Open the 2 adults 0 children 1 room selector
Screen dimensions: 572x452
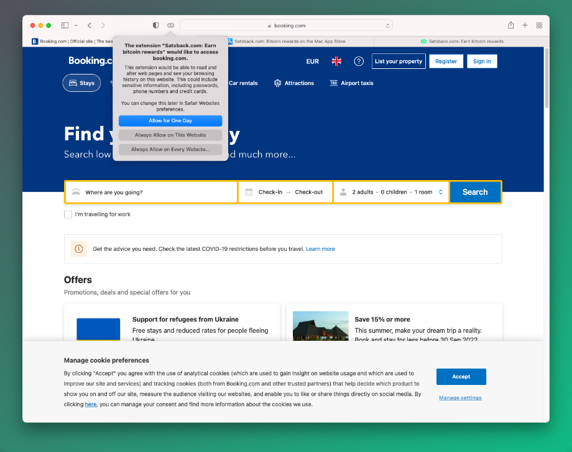391,192
